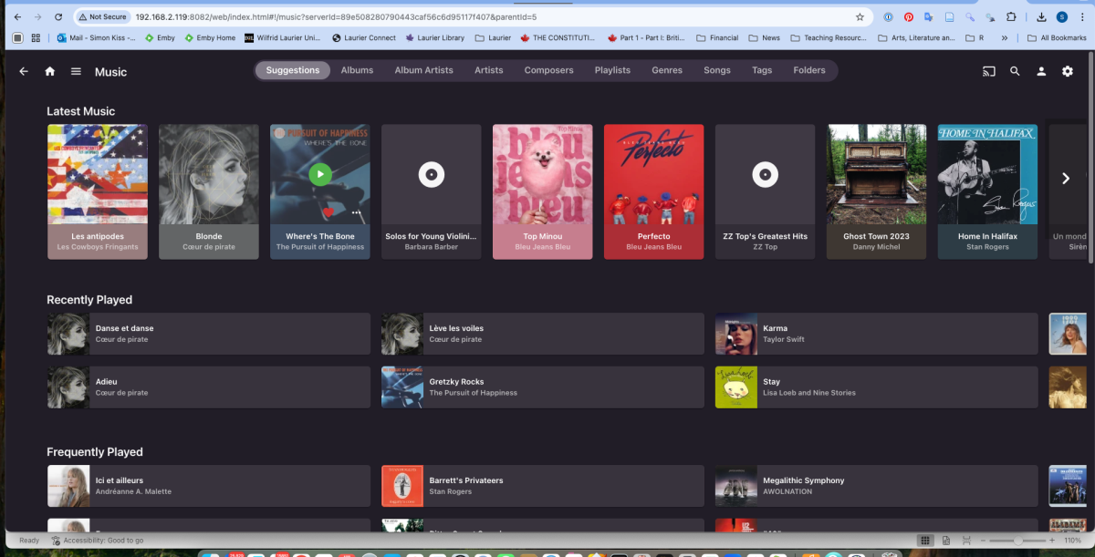Open the Emby search magnifier icon

click(1015, 71)
